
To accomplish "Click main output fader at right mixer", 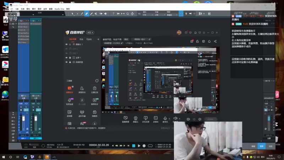I will (269, 119).
